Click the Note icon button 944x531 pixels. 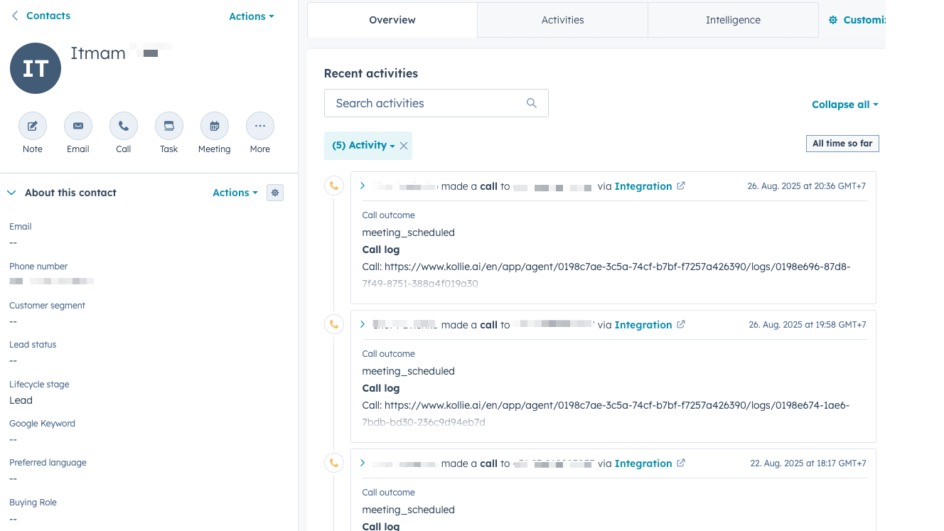tap(33, 127)
